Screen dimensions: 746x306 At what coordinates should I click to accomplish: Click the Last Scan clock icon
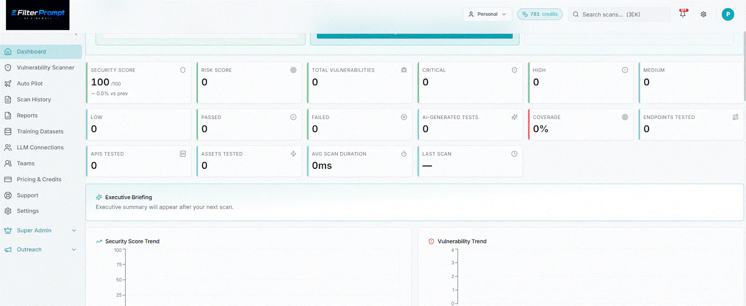point(514,154)
